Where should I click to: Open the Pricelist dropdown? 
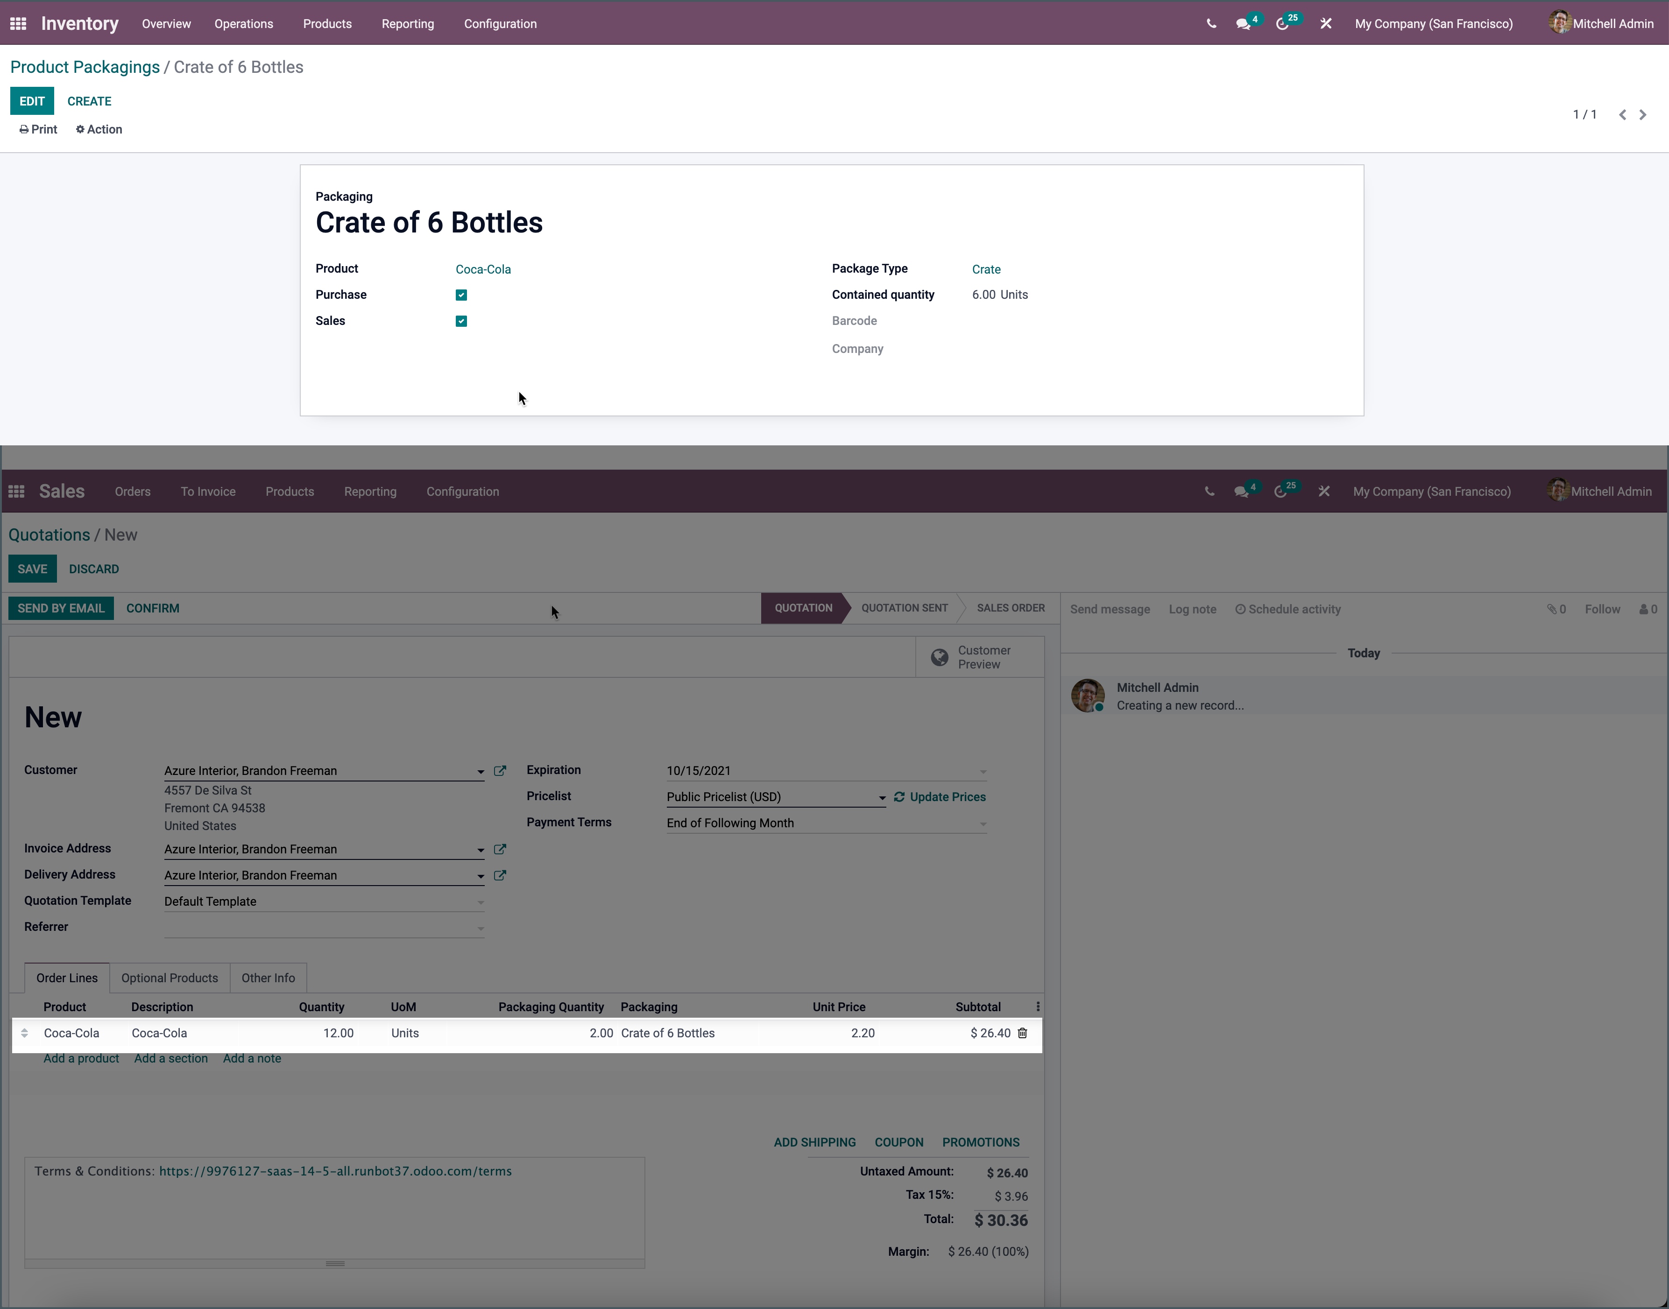pos(882,797)
